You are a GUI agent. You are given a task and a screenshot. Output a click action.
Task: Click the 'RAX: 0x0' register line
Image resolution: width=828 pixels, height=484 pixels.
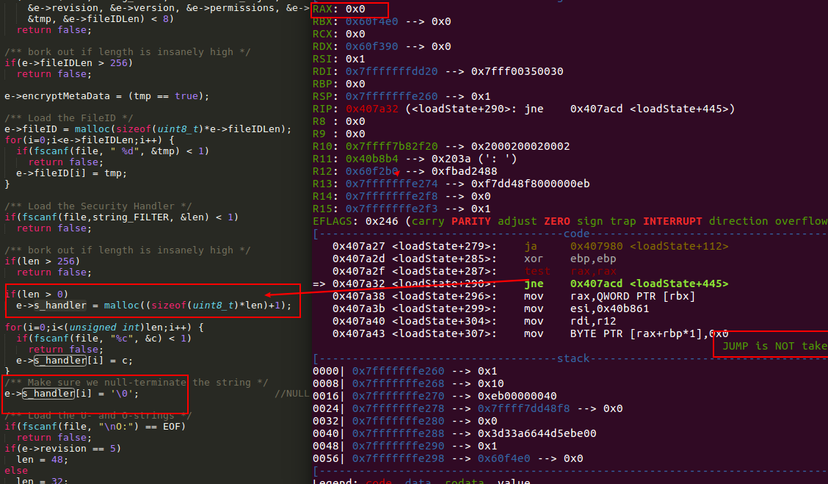click(339, 9)
